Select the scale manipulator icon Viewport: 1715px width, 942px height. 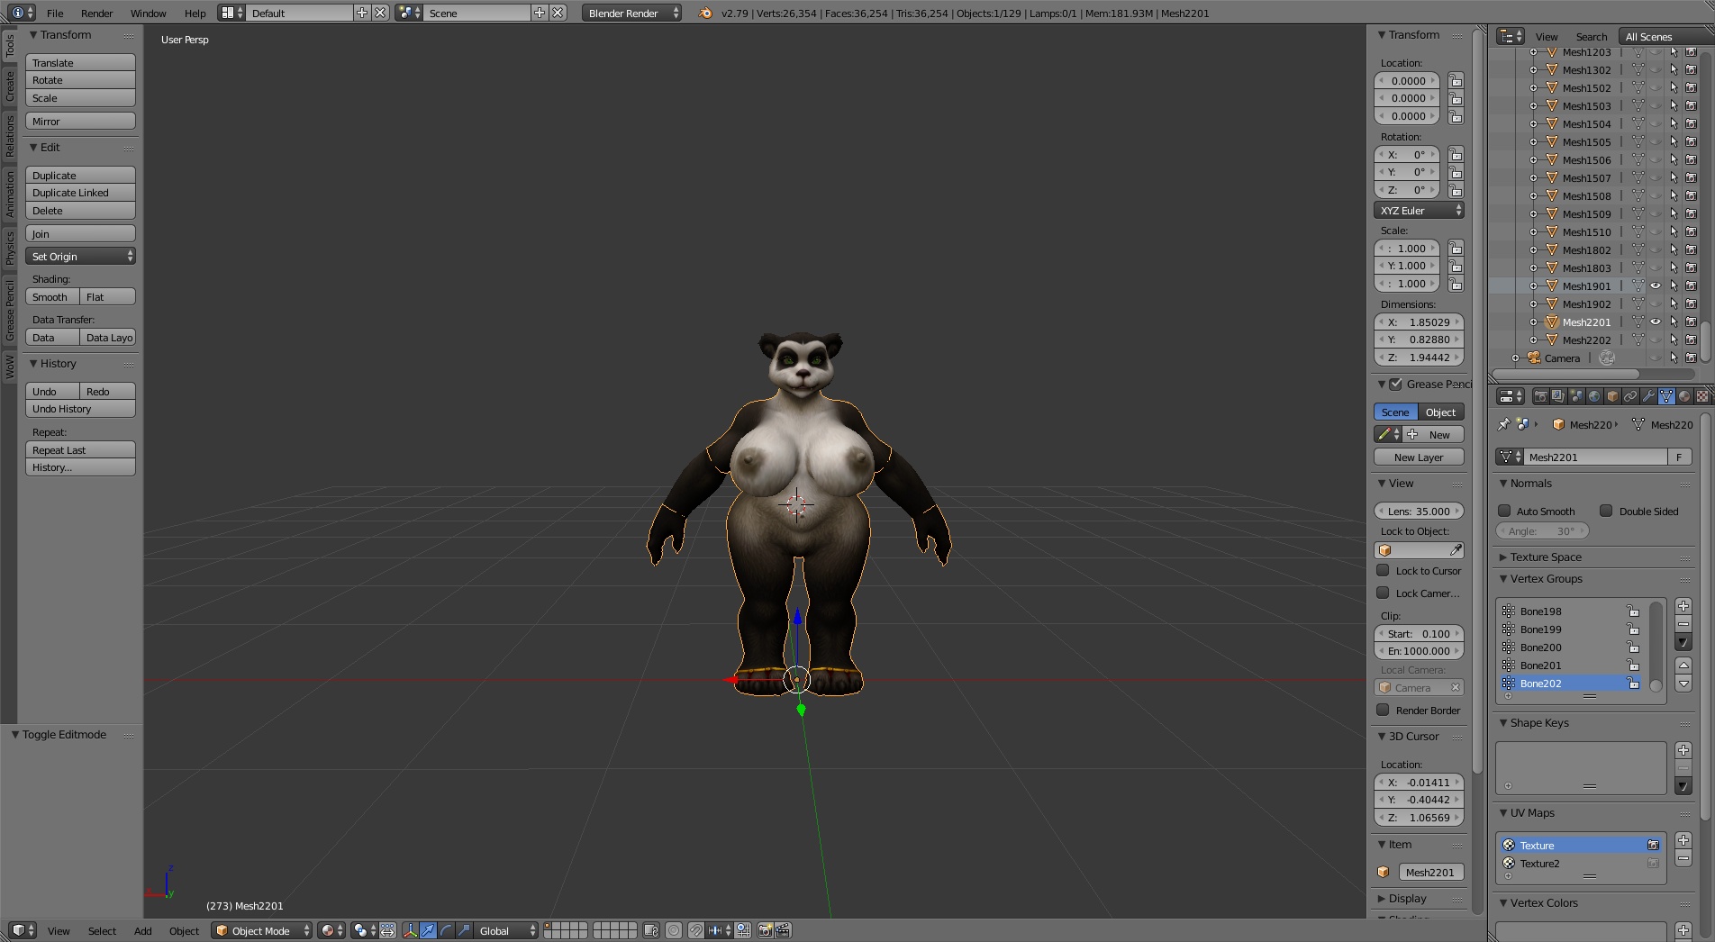pyautogui.click(x=463, y=930)
